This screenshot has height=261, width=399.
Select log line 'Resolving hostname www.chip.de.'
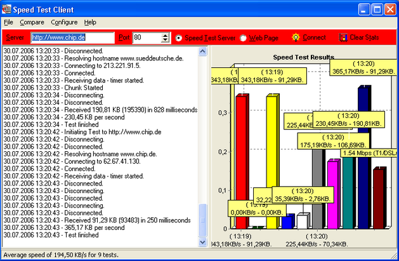click(80, 154)
